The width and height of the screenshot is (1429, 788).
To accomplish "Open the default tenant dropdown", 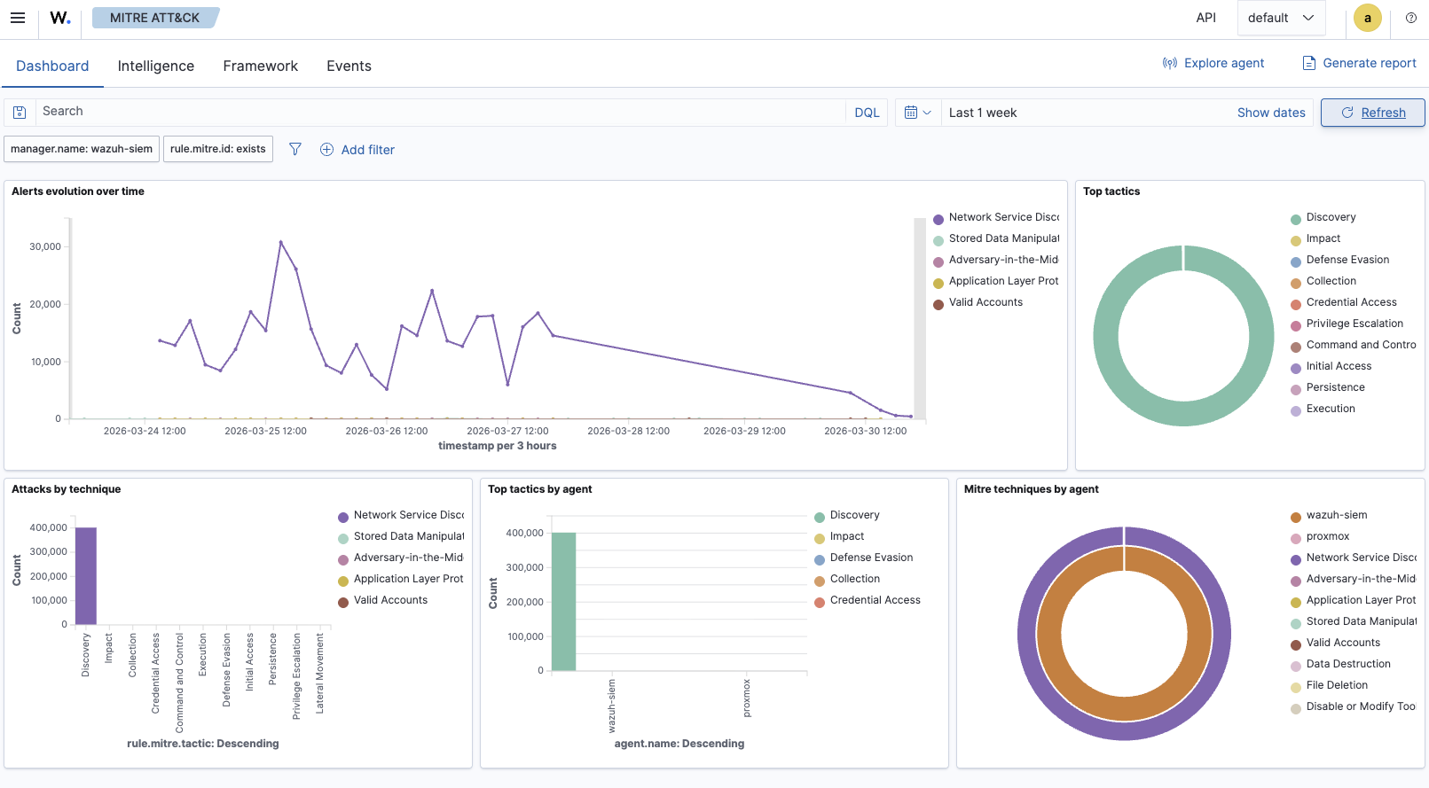I will click(x=1281, y=18).
